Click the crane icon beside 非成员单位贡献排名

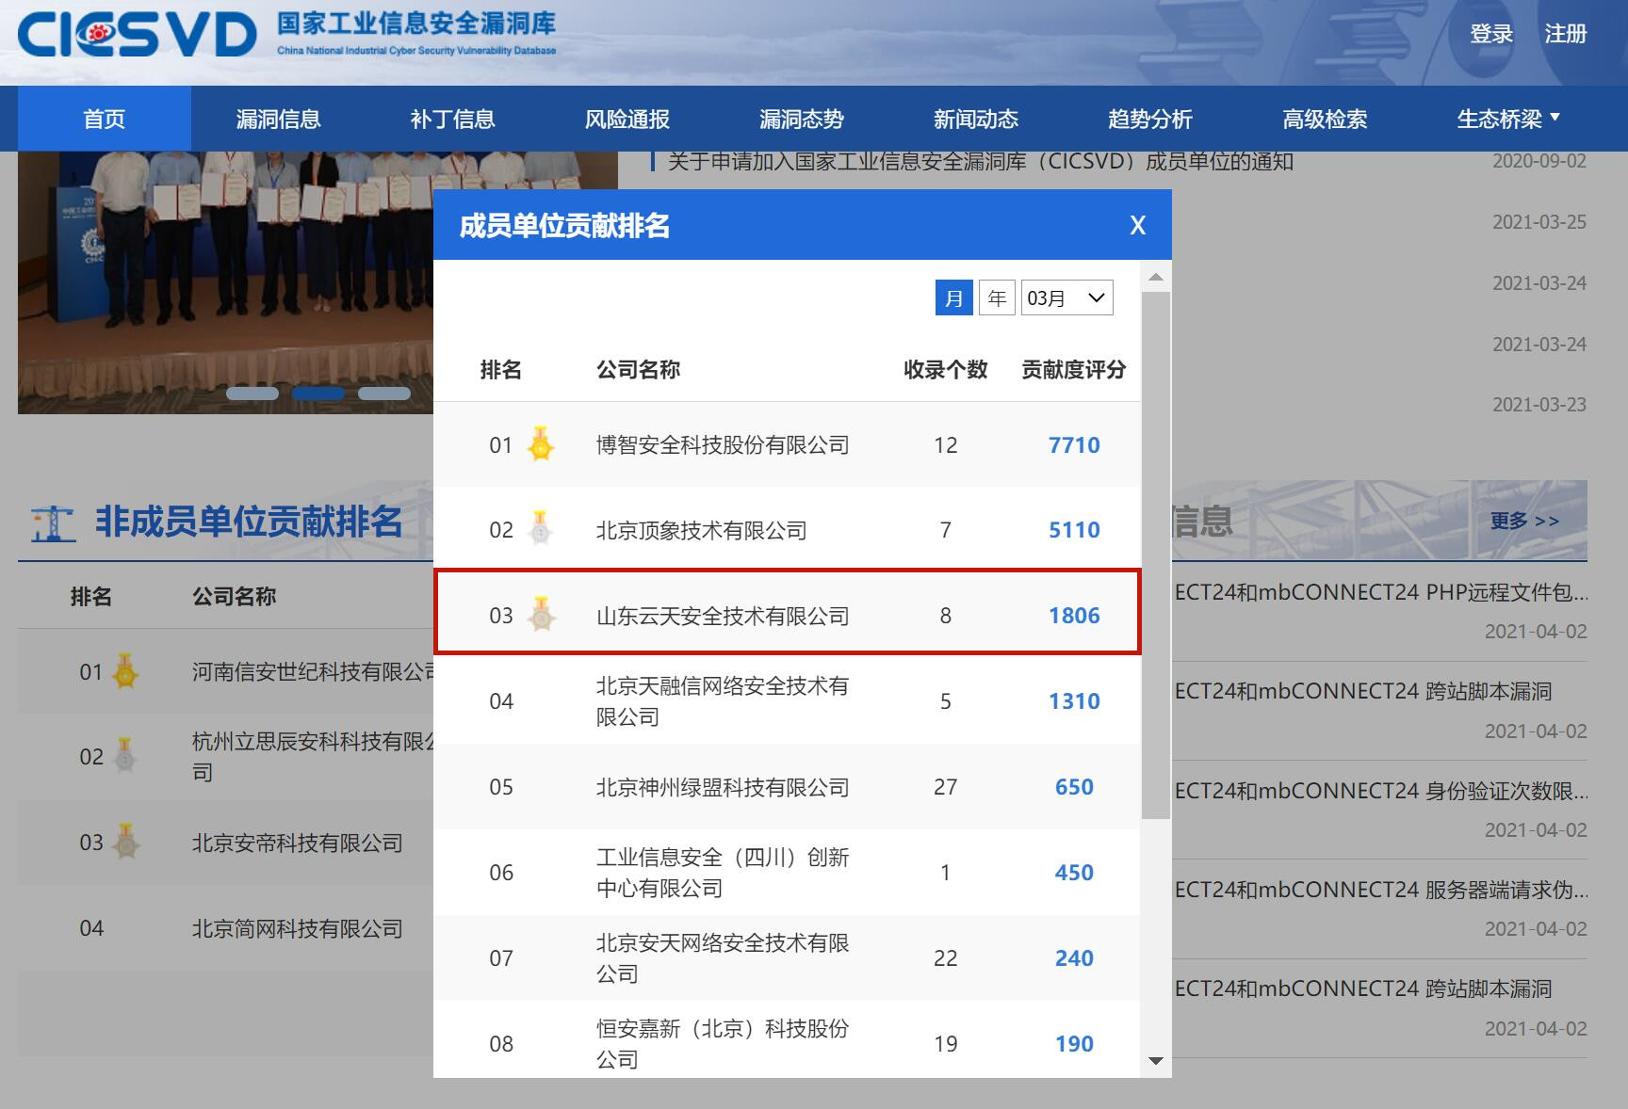(53, 522)
